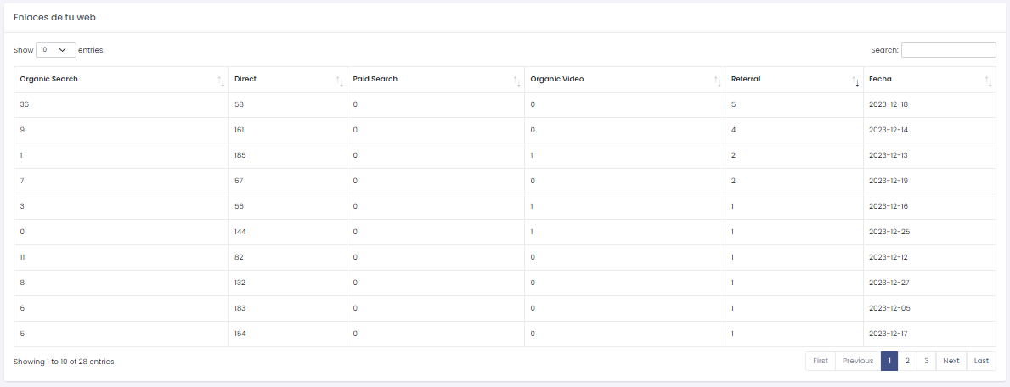Click inside the Search input field

pos(948,50)
